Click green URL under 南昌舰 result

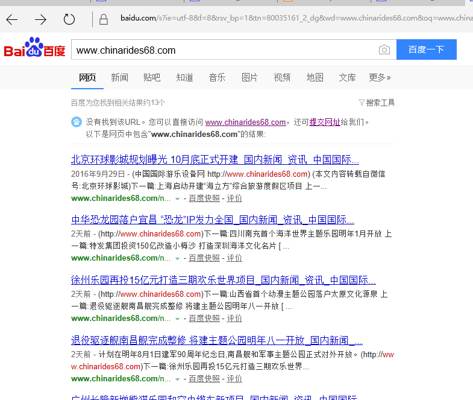pyautogui.click(x=121, y=378)
